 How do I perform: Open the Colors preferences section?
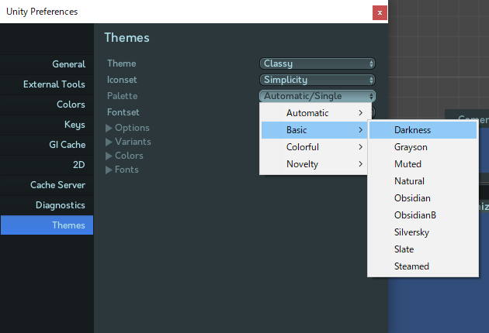point(47,105)
